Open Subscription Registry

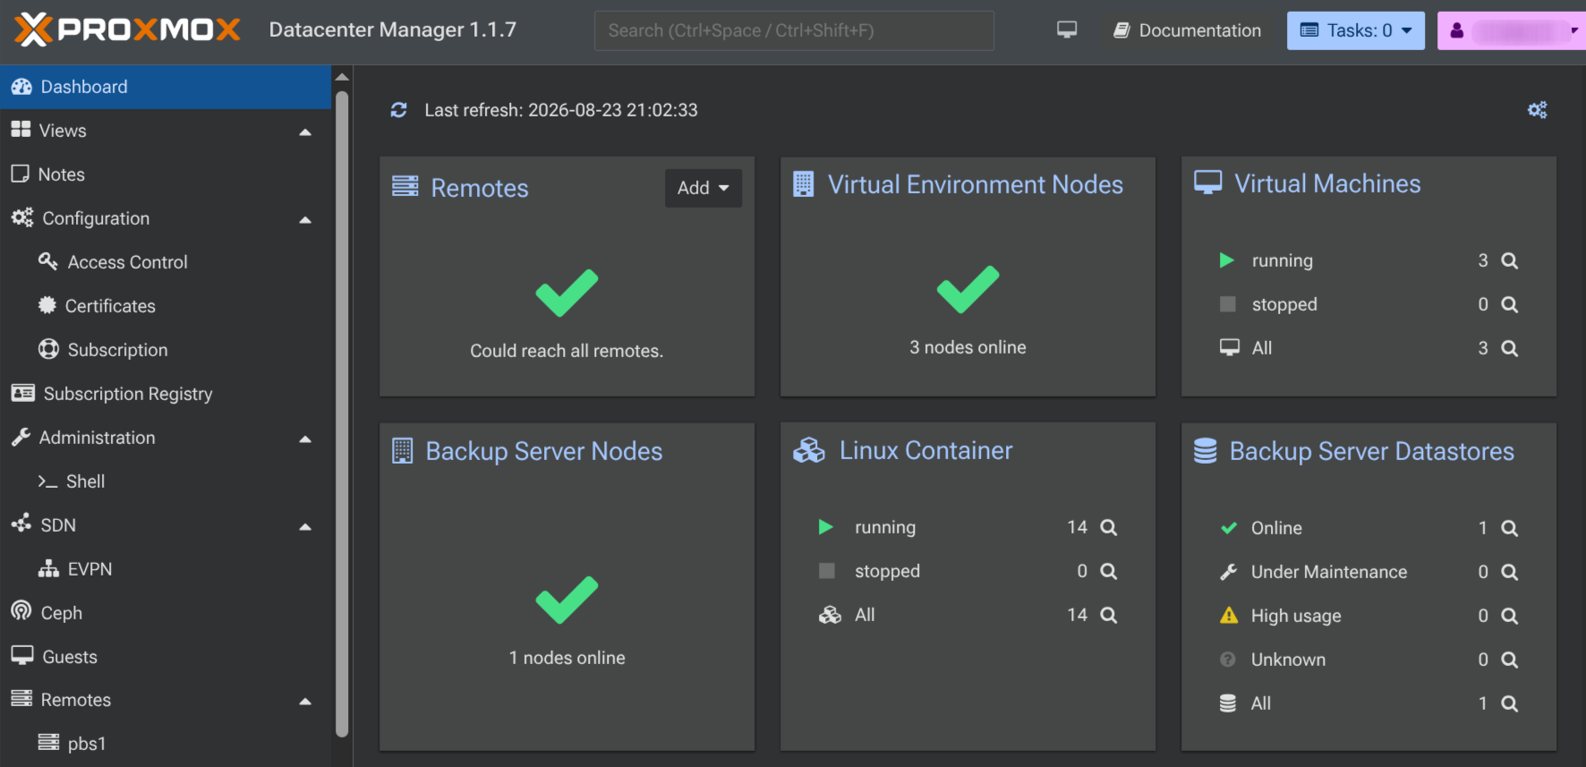pyautogui.click(x=166, y=394)
